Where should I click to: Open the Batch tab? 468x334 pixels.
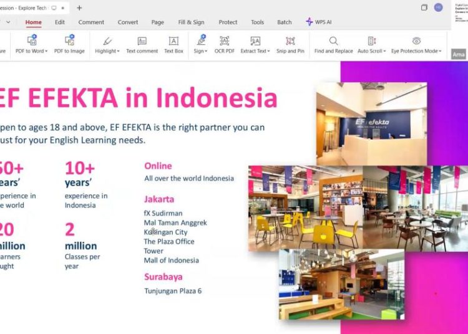click(284, 22)
